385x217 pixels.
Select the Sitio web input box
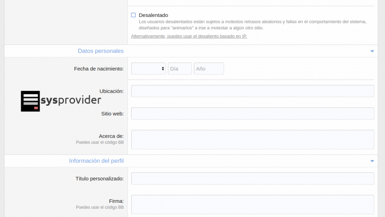[252, 113]
